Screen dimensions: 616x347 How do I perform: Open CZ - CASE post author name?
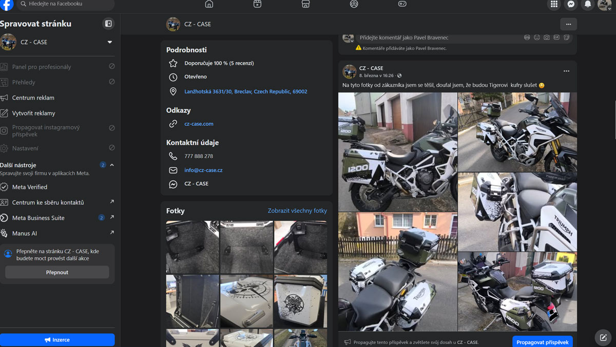371,68
